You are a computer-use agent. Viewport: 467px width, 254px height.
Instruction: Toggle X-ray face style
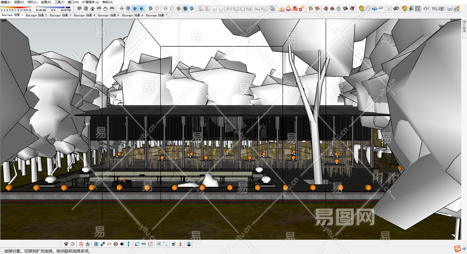point(151,9)
